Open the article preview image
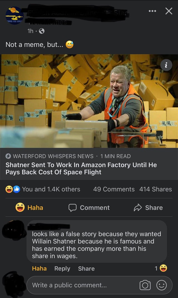This screenshot has height=298, width=178. click(x=89, y=101)
